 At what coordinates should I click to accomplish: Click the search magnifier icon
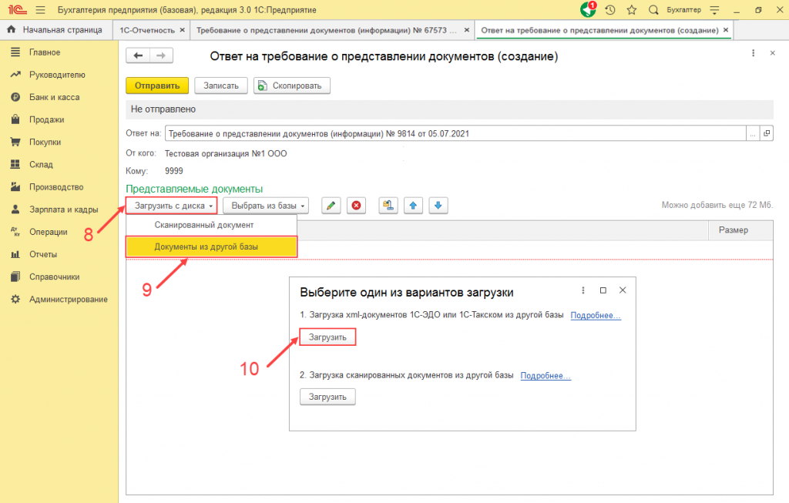click(653, 10)
